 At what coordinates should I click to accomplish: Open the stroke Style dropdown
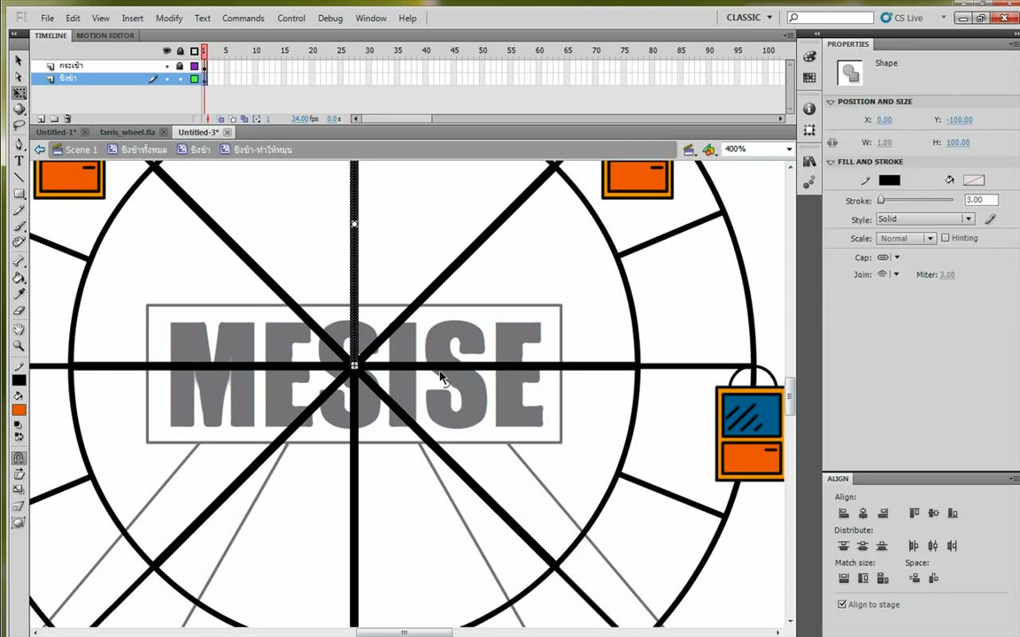(924, 219)
